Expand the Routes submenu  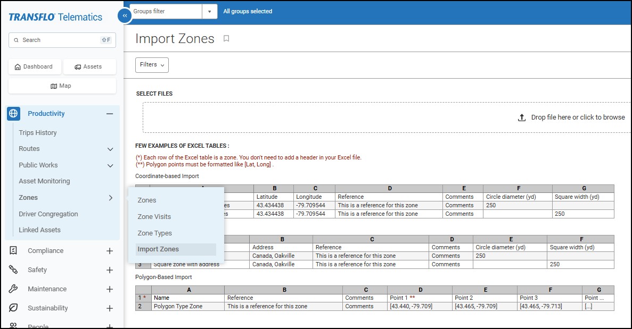[110, 149]
